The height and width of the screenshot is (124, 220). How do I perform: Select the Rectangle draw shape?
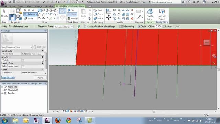coord(44,10)
